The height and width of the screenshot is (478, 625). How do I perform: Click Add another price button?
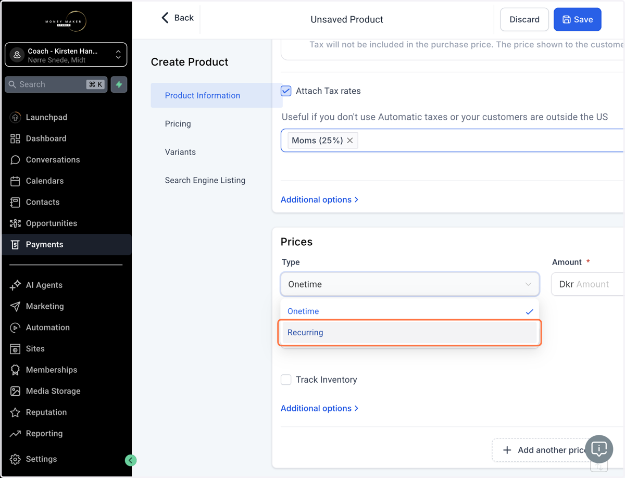click(x=545, y=450)
